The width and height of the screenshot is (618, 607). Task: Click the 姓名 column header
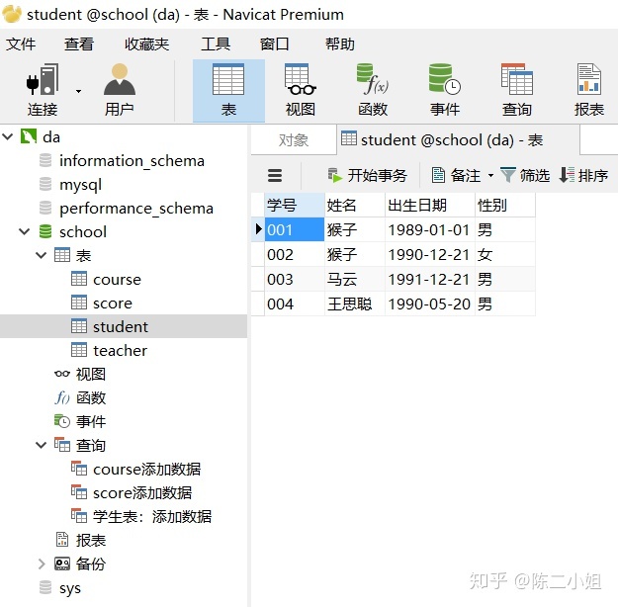click(355, 205)
